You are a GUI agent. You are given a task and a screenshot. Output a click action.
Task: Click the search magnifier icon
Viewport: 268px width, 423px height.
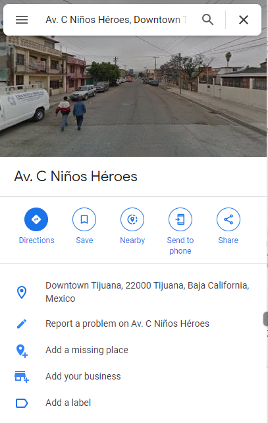(207, 20)
